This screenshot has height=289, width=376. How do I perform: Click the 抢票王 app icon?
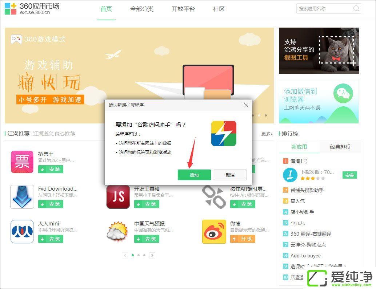pyautogui.click(x=22, y=162)
